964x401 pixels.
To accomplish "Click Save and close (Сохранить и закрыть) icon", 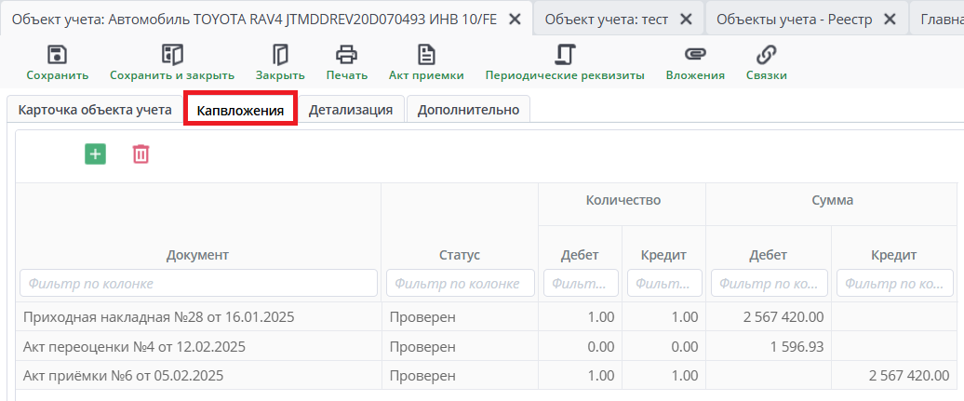I will pos(172,55).
